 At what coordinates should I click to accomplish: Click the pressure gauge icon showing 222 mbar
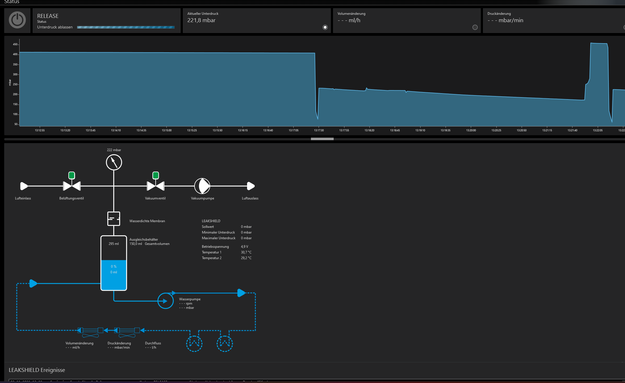point(114,162)
